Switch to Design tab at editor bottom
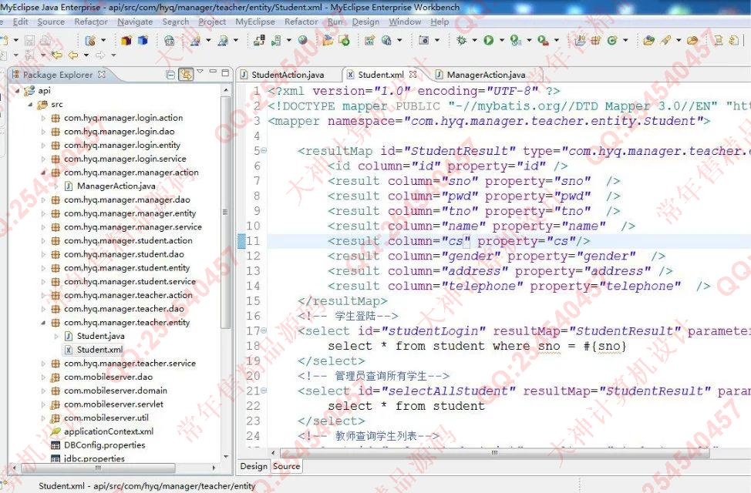The width and height of the screenshot is (751, 493). pyautogui.click(x=254, y=466)
